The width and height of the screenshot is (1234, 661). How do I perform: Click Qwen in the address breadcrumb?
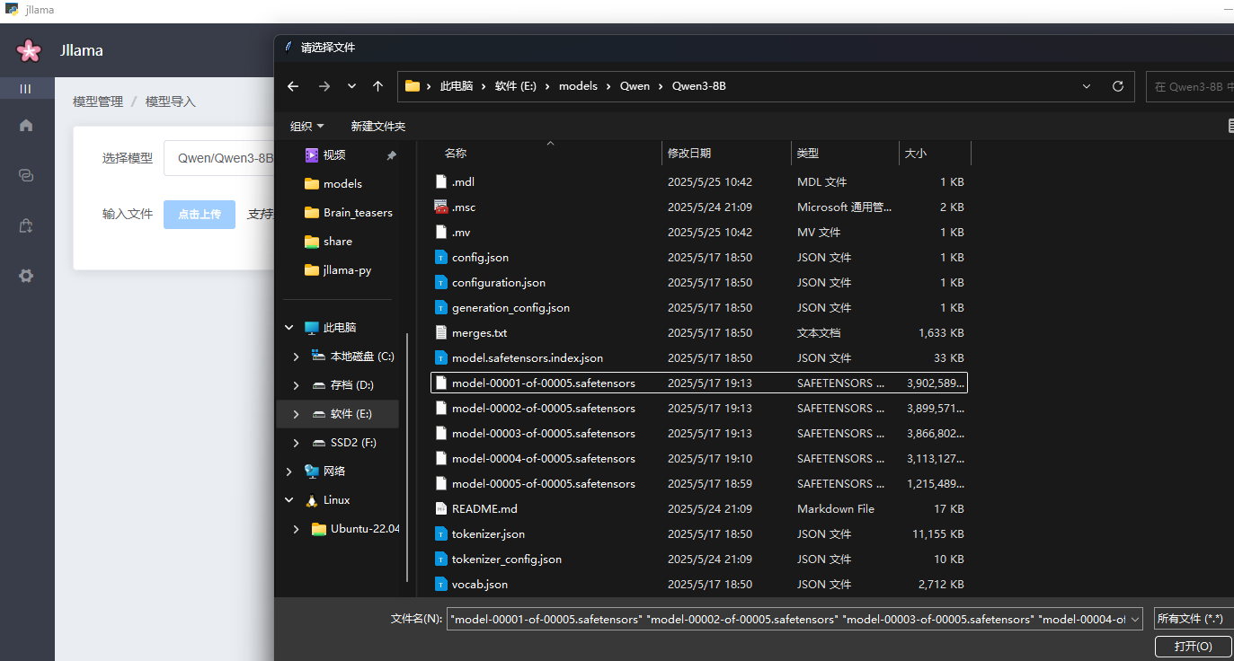635,86
